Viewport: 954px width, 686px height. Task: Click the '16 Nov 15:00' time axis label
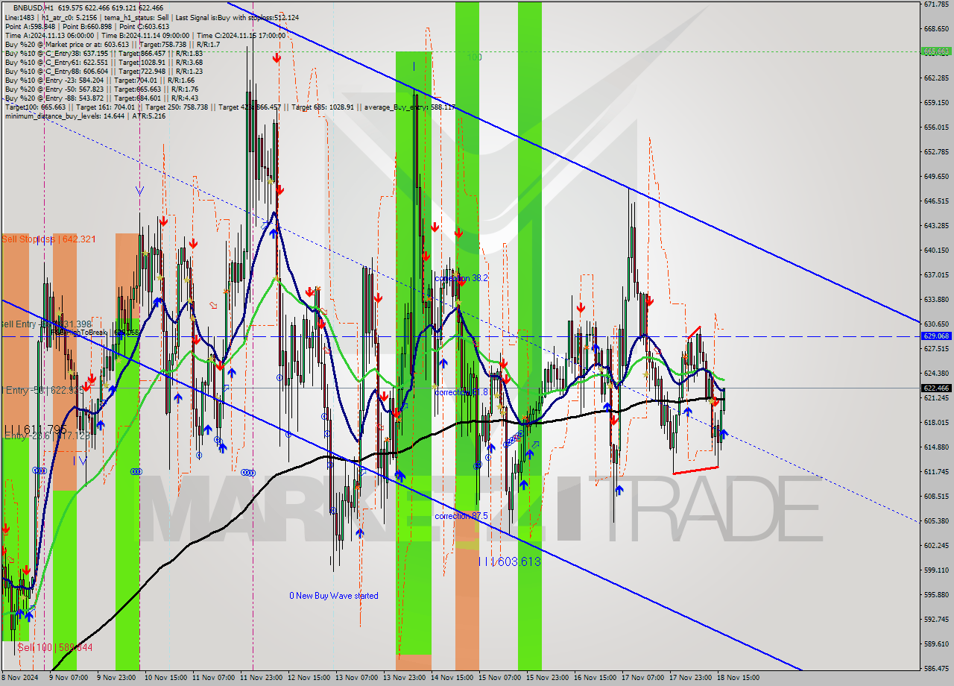(x=596, y=678)
